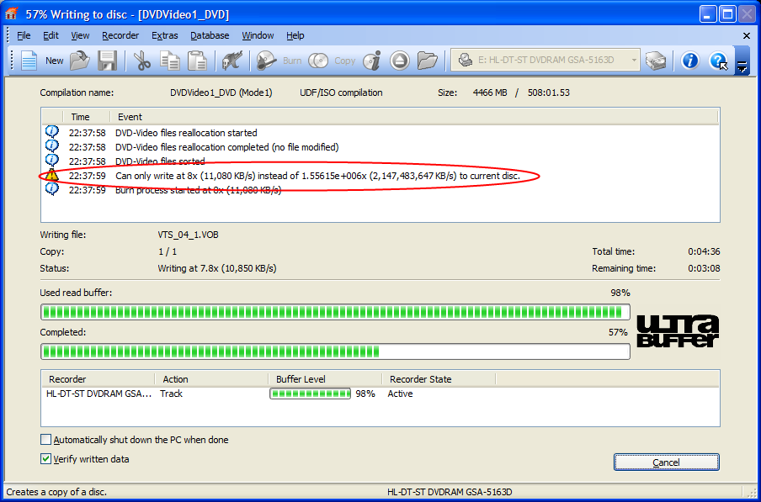Save compilation using the floppy disk icon
Image resolution: width=761 pixels, height=502 pixels.
[x=107, y=61]
